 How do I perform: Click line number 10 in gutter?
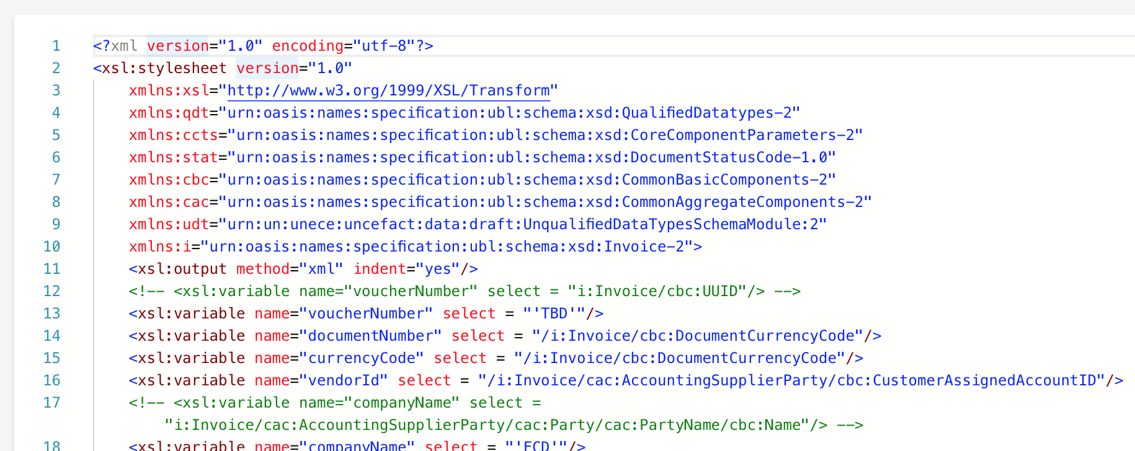51,247
